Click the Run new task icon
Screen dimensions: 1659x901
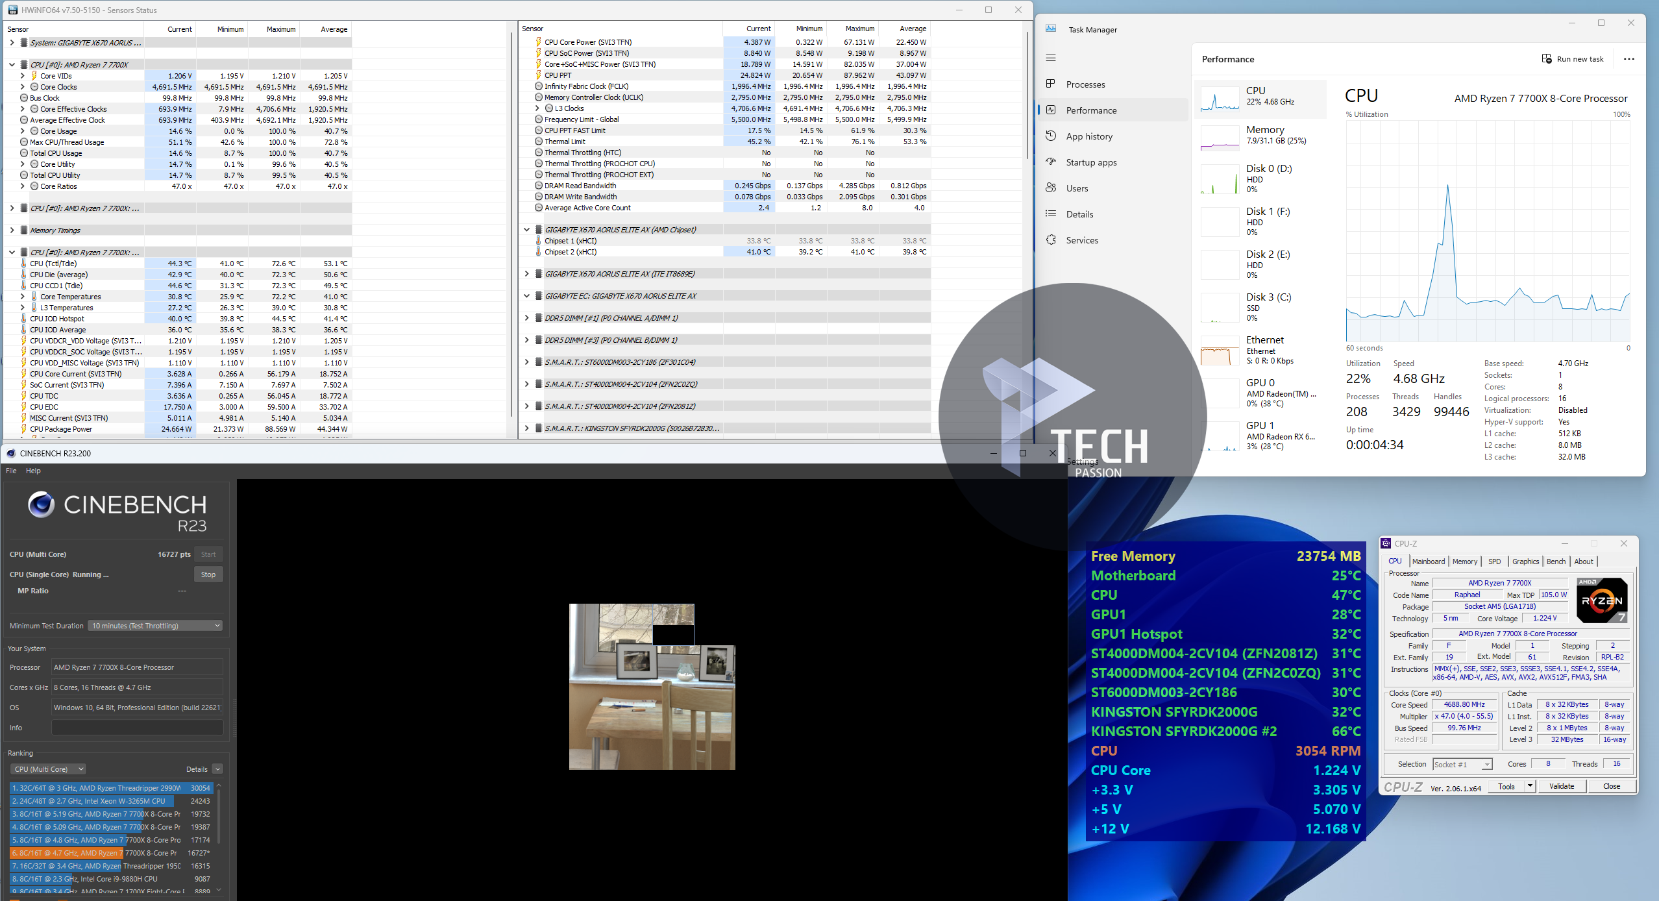1547,58
